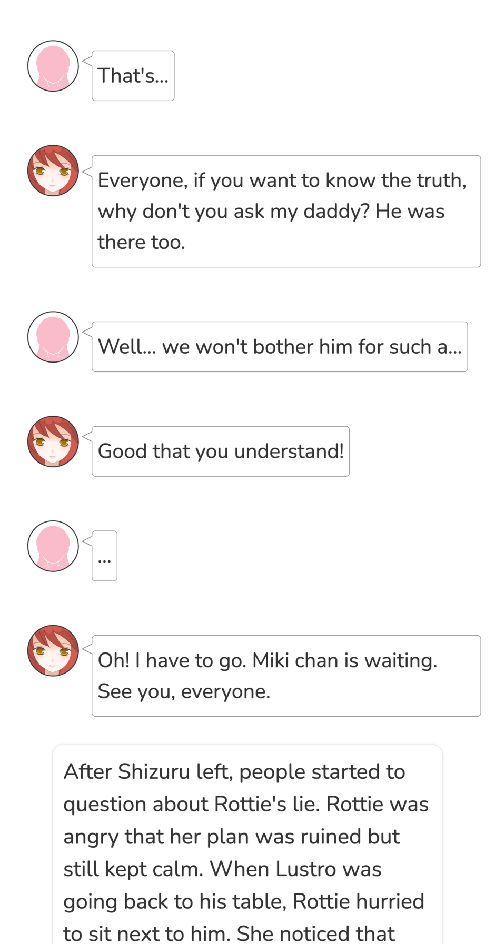This screenshot has width=495, height=944.
Task: Tap the "angry that her plan was ruined" line
Action: pos(232,837)
